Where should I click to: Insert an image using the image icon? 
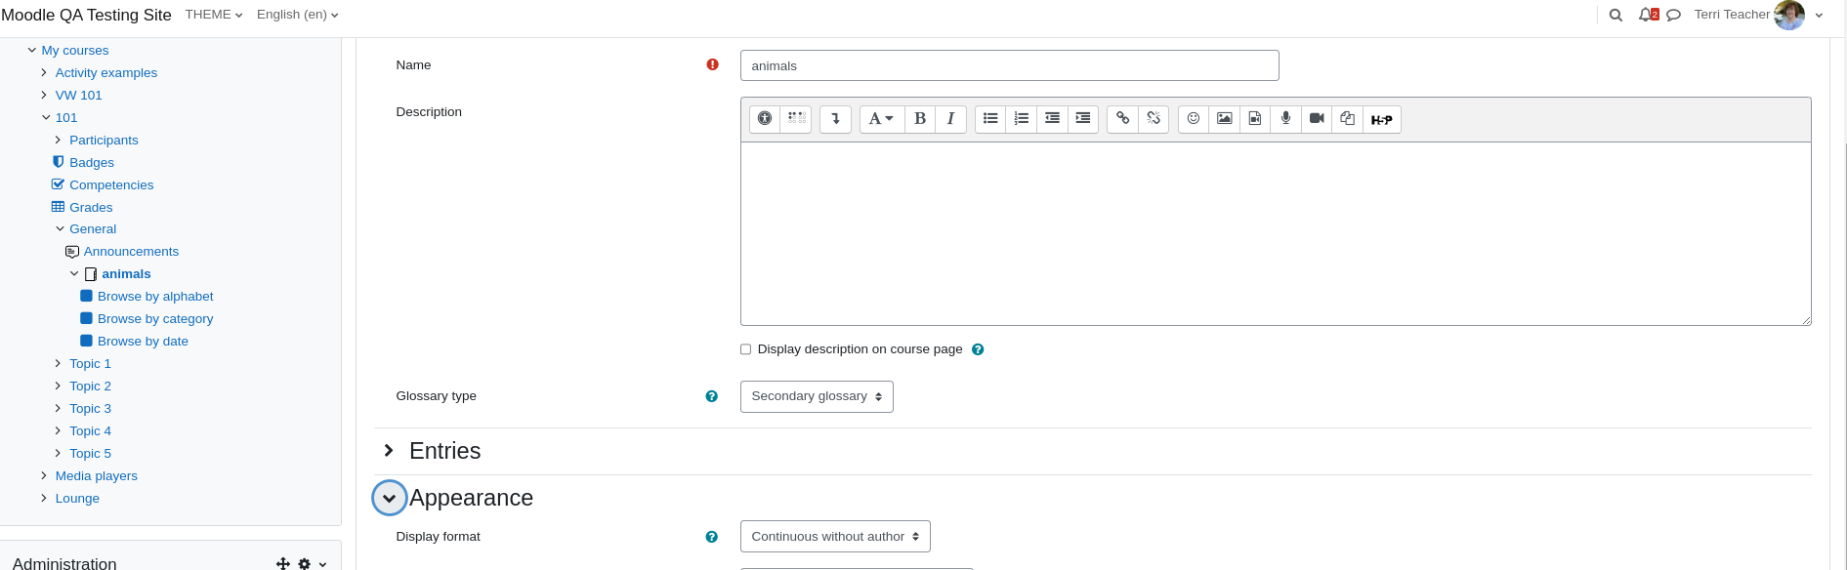(1224, 119)
